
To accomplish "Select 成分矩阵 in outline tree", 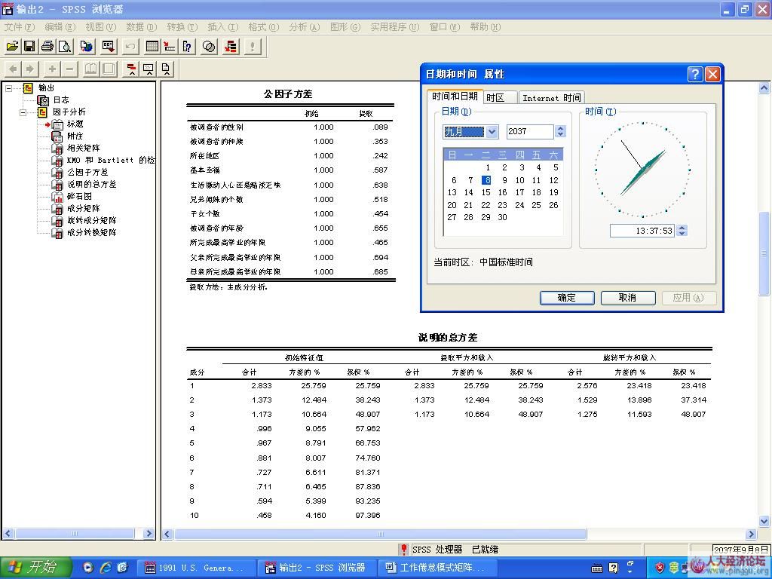I will [x=83, y=208].
